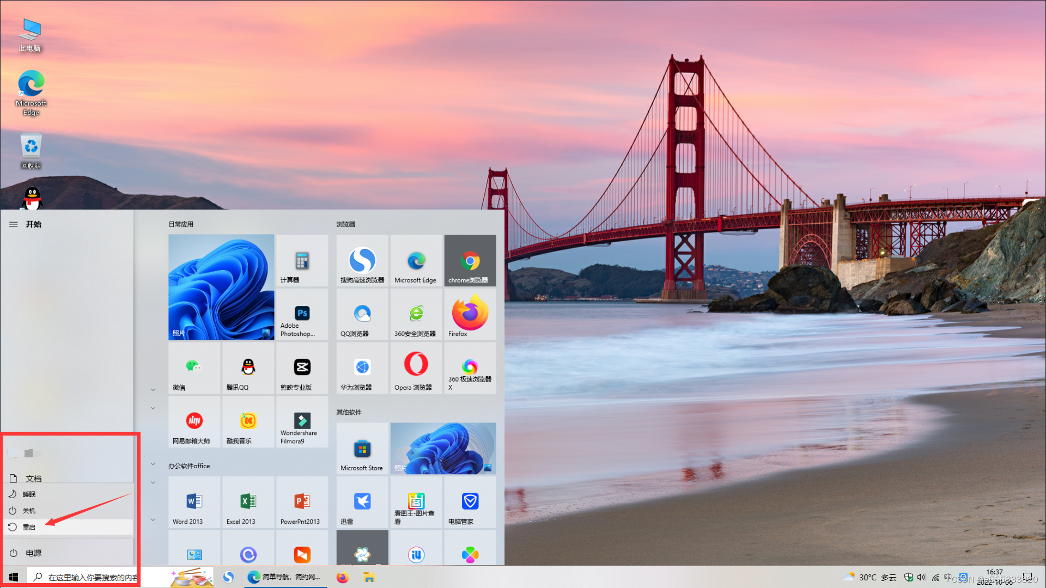Open the weather widget showing 30°C 多云
This screenshot has height=588, width=1046.
[870, 577]
